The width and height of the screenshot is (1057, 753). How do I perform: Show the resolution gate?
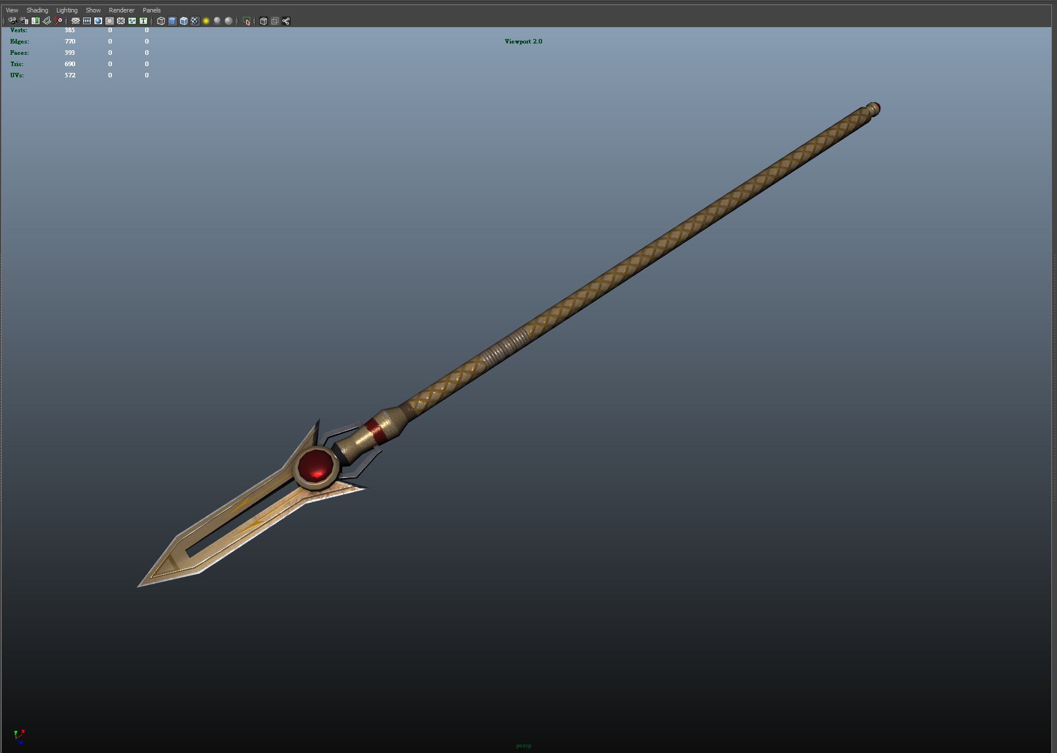(99, 21)
